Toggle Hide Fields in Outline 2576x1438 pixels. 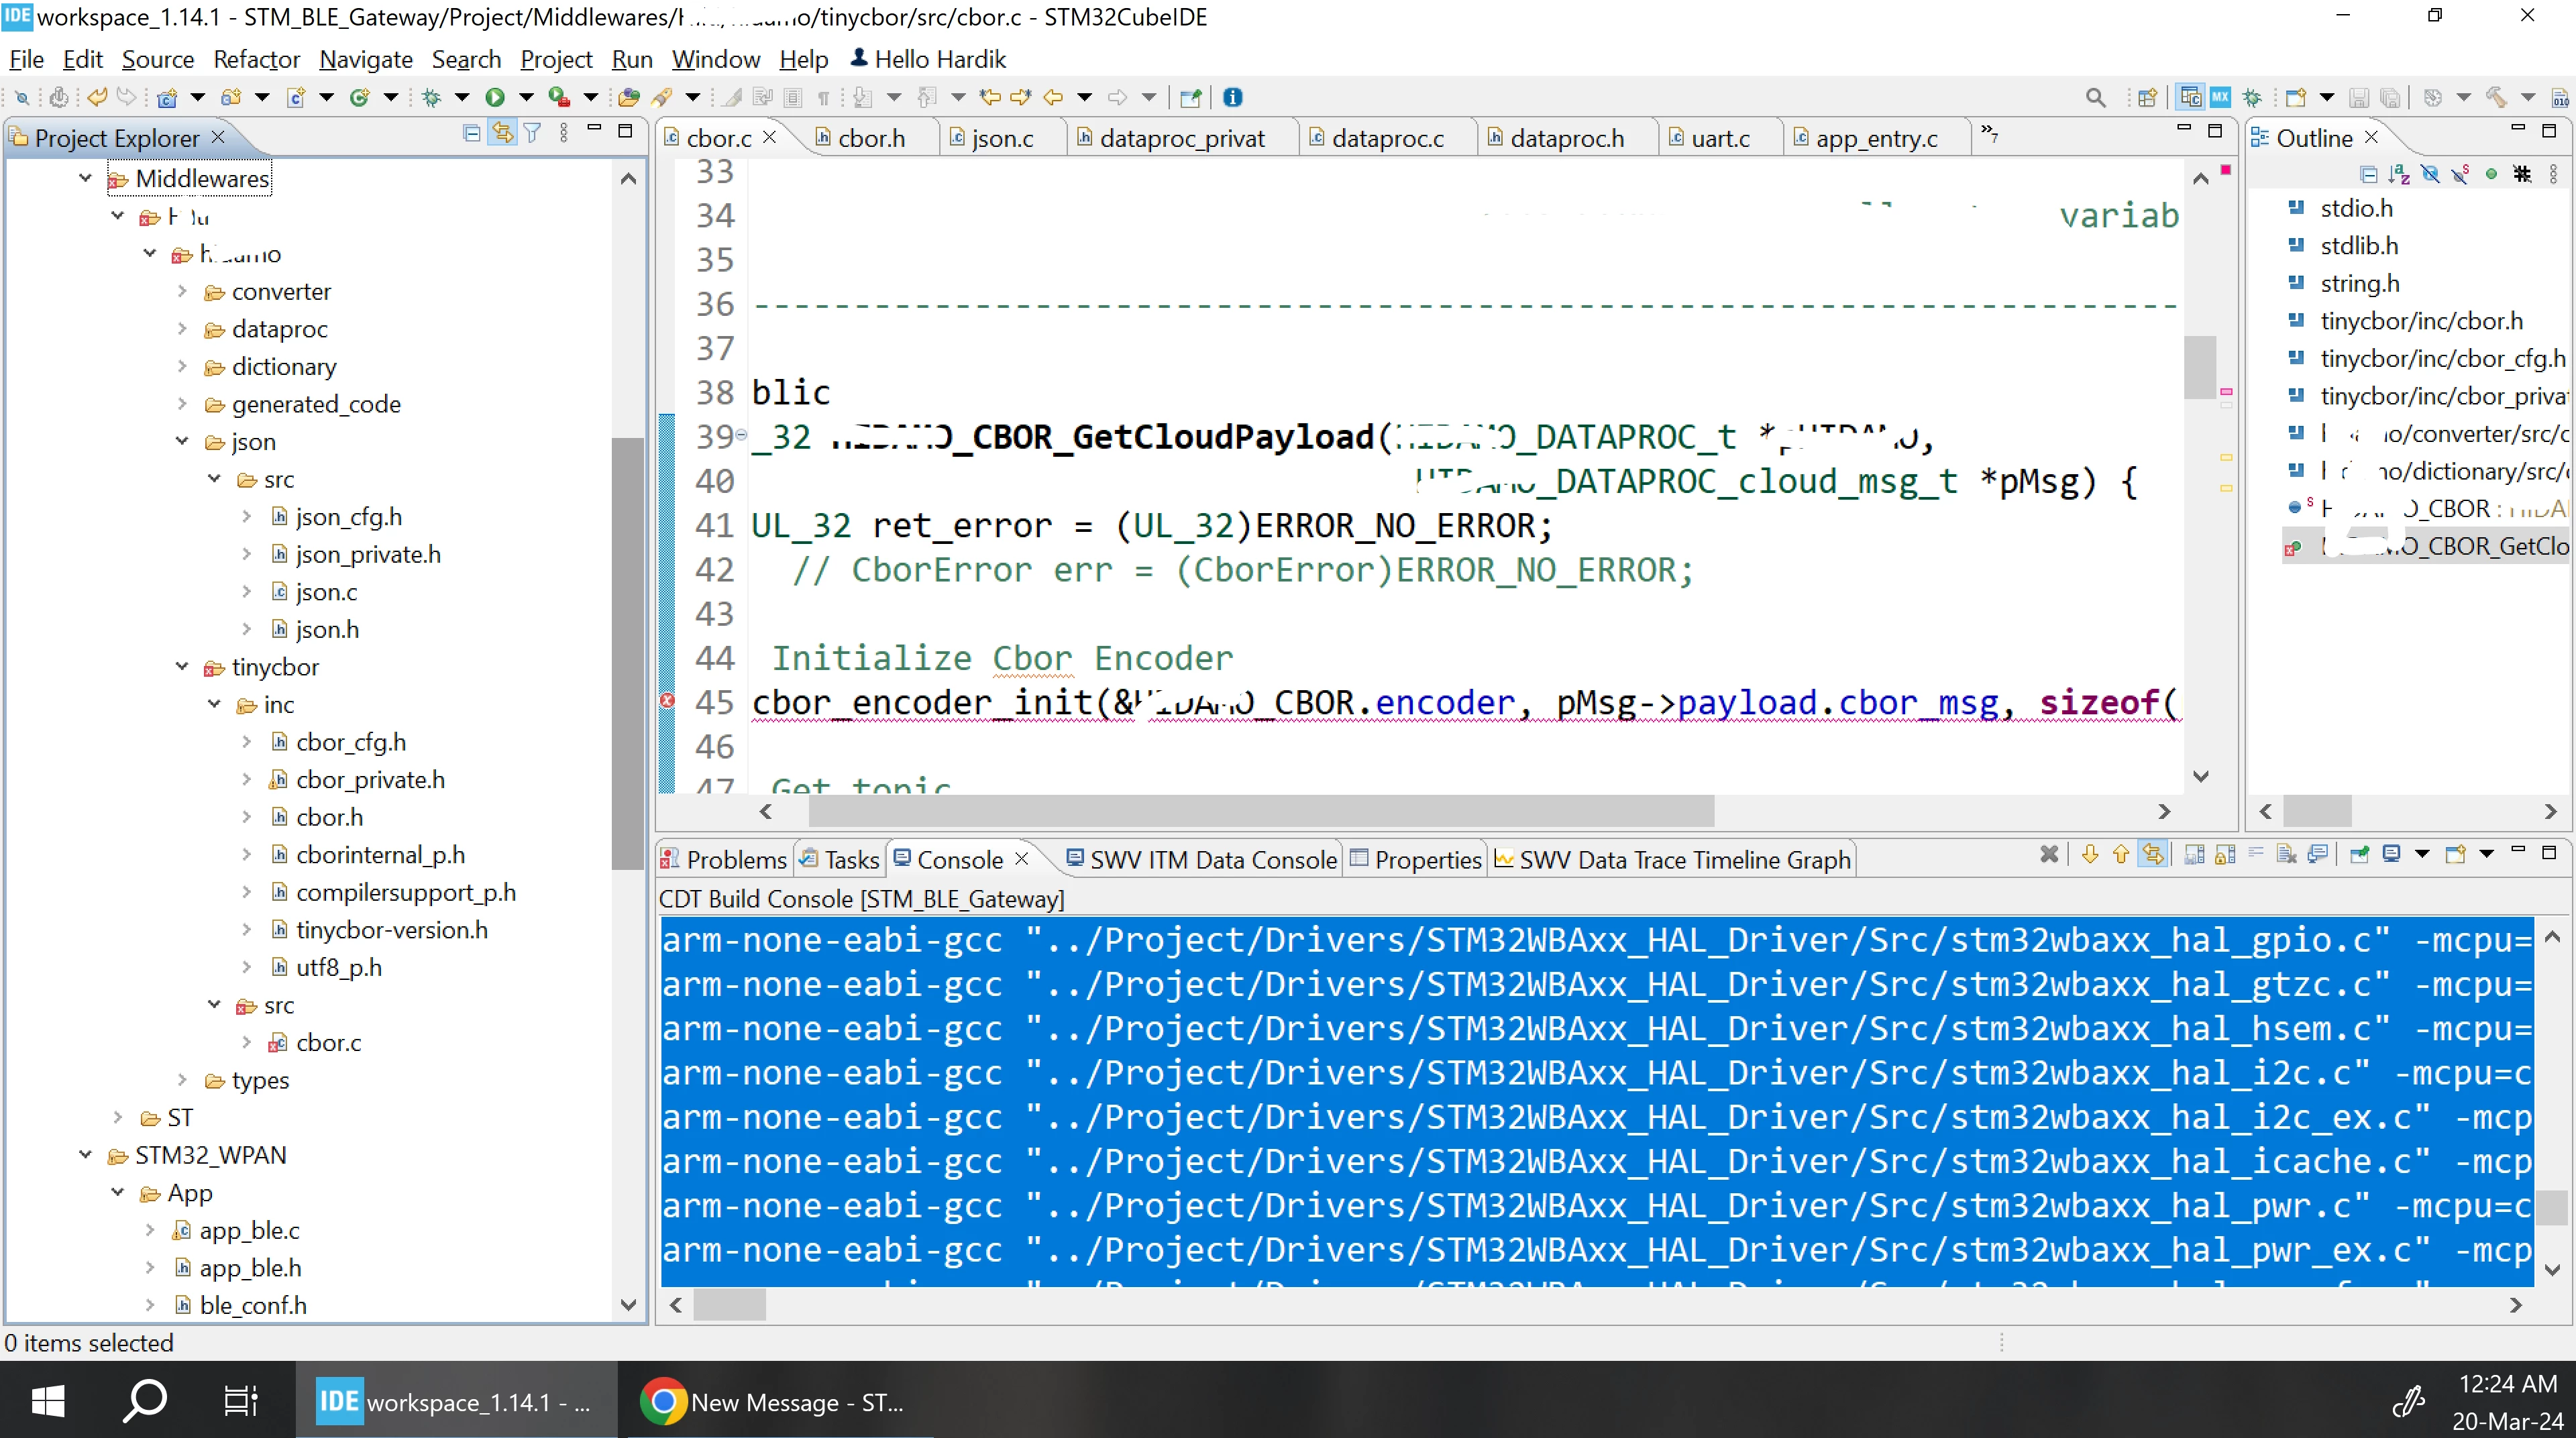click(x=2430, y=174)
